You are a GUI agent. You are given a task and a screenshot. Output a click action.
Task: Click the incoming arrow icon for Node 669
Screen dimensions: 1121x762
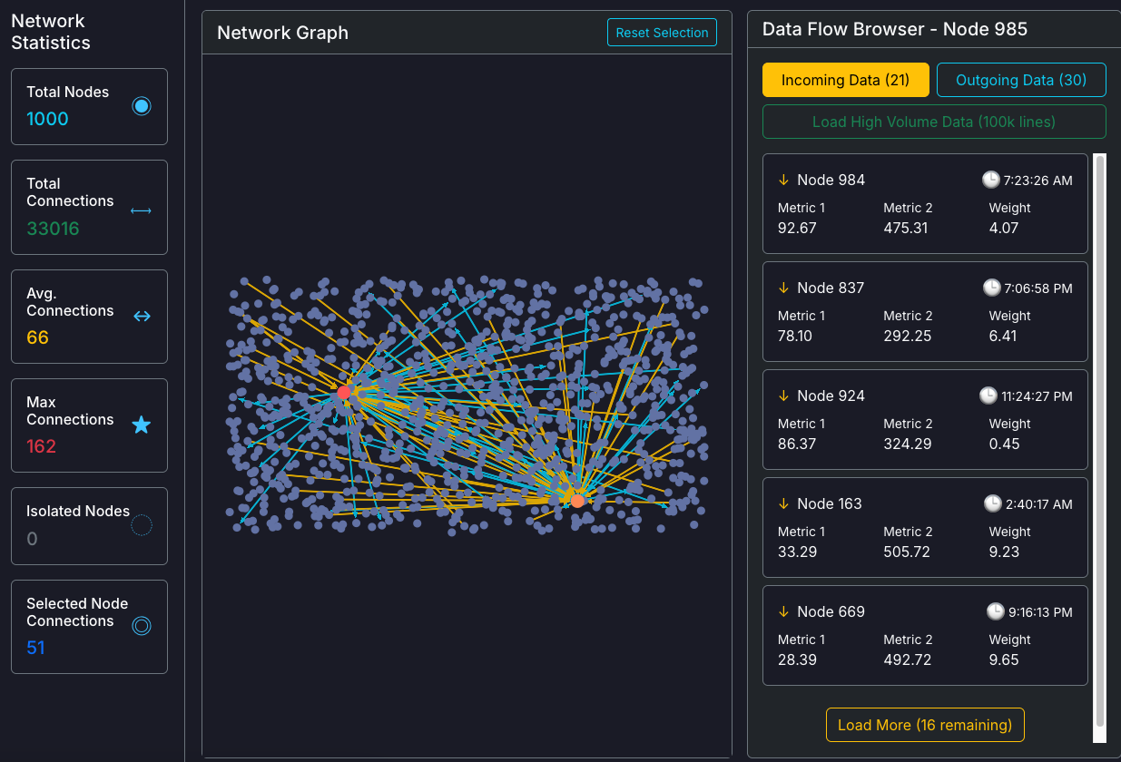pyautogui.click(x=783, y=611)
